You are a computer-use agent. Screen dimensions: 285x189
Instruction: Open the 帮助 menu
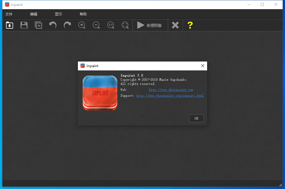[83, 14]
